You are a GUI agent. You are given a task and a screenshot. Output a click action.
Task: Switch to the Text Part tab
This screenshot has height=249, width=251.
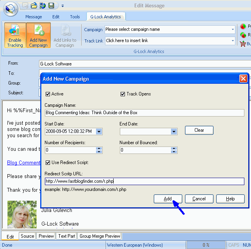pos(67,236)
